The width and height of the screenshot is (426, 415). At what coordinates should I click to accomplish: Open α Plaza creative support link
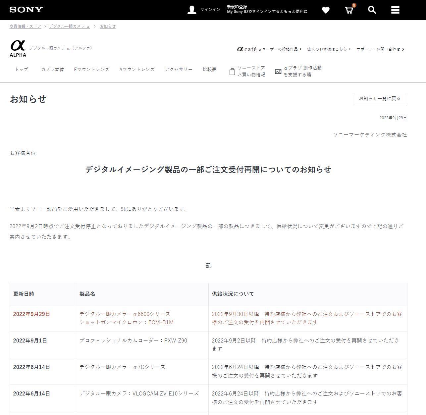[298, 71]
